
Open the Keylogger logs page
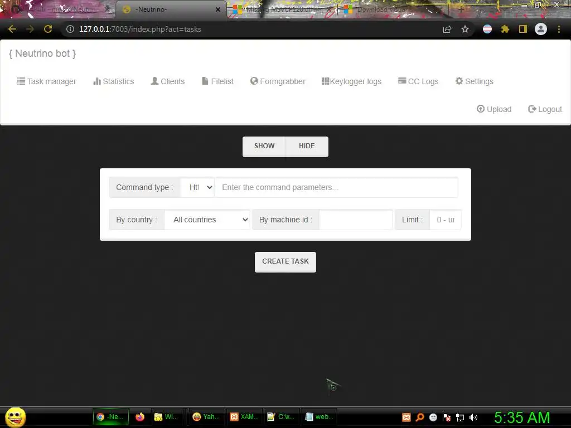click(x=351, y=81)
